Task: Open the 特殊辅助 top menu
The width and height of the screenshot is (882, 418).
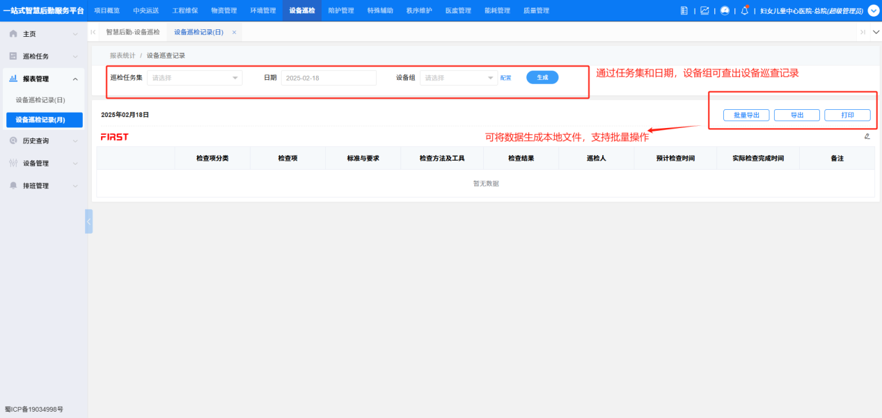Action: coord(379,10)
